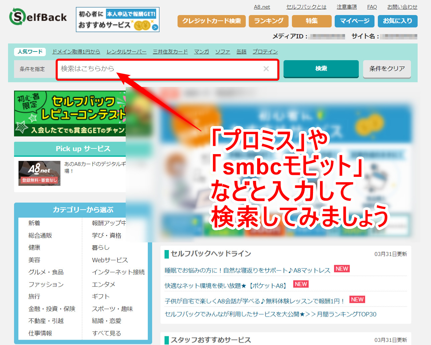
Task: Open セルフバックとは link
Action: 306,7
